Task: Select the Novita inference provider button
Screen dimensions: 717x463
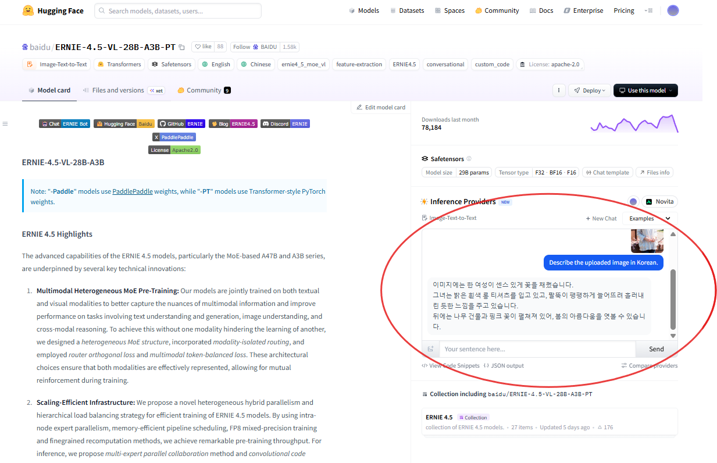Action: [659, 202]
